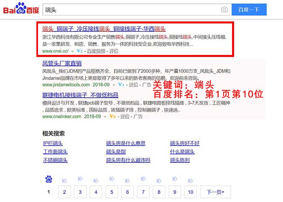
Task: Open 百度快照 cached page link
Action: point(96,51)
